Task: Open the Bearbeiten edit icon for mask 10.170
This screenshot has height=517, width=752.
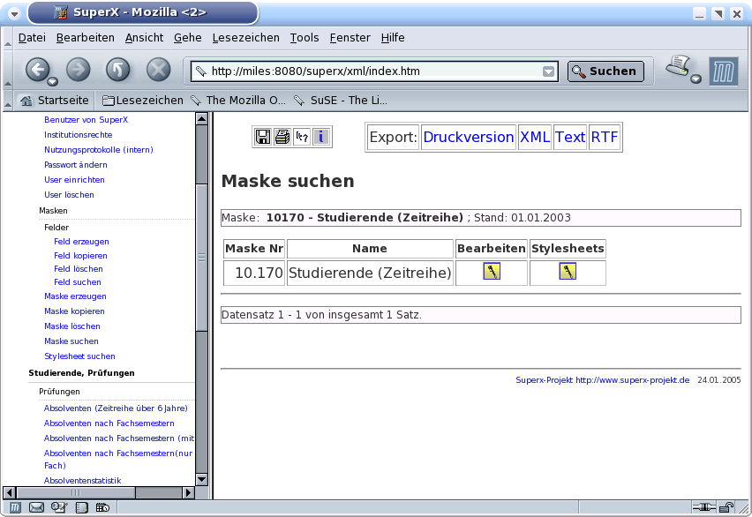Action: click(492, 272)
